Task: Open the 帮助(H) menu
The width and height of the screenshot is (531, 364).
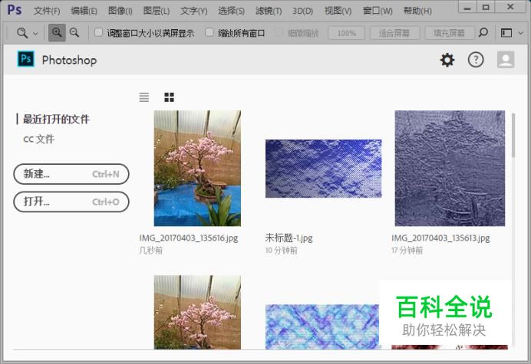Action: click(417, 11)
